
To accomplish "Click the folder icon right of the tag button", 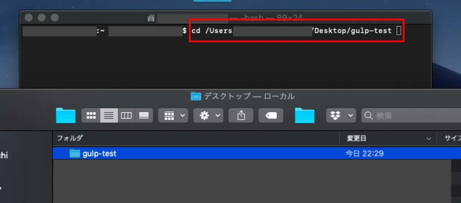I will (305, 115).
